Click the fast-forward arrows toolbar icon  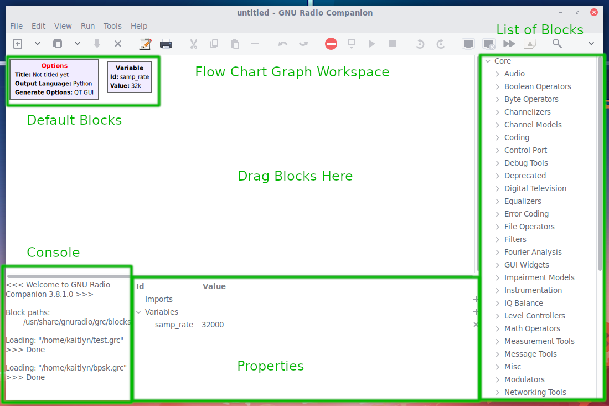(x=509, y=44)
